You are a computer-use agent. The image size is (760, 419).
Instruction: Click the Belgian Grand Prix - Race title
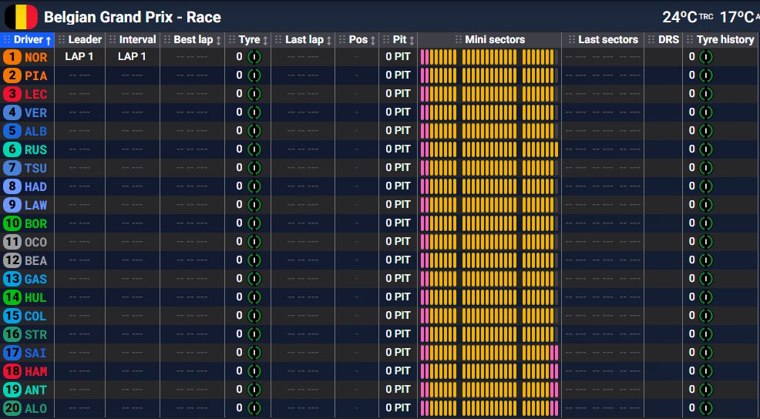[x=133, y=18]
